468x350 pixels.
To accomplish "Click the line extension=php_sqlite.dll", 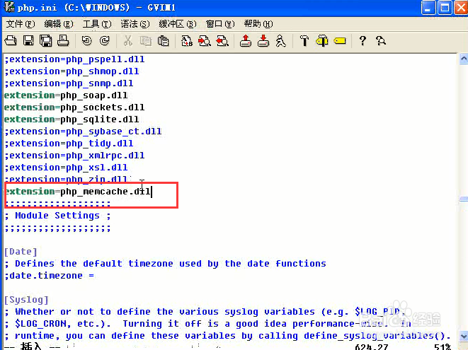I will pos(72,119).
